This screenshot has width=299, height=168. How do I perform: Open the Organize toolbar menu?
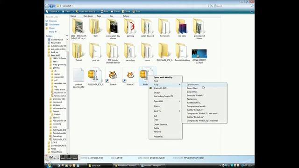tap(53, 11)
